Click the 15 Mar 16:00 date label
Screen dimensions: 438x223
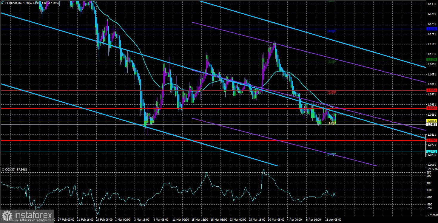click(x=199, y=219)
